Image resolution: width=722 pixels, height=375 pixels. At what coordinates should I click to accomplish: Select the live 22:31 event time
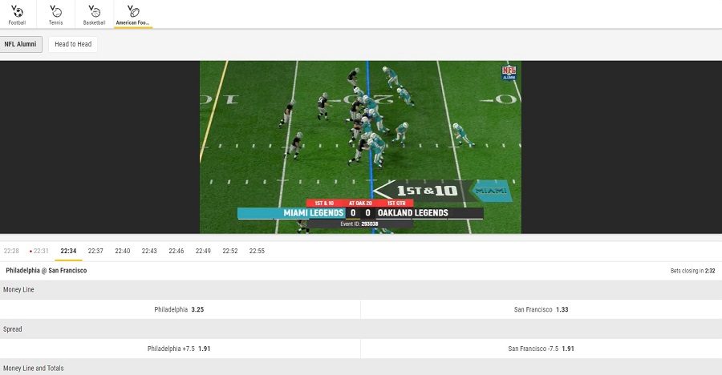click(x=39, y=251)
